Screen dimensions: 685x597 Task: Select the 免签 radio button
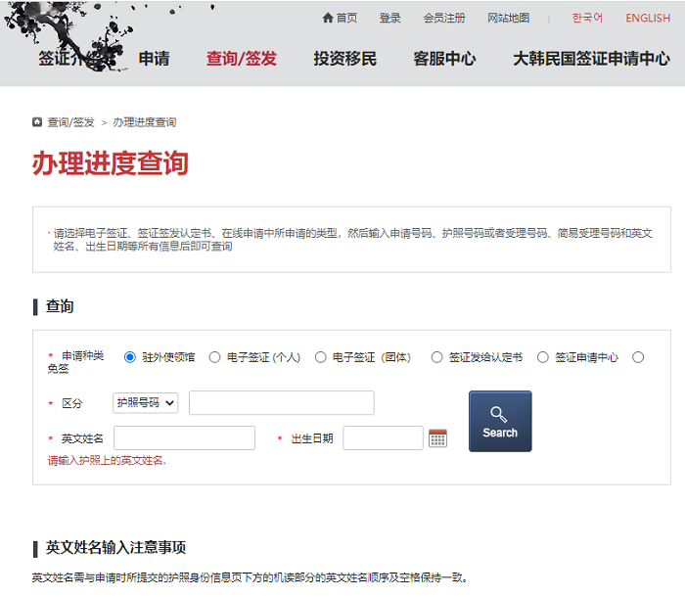[638, 357]
